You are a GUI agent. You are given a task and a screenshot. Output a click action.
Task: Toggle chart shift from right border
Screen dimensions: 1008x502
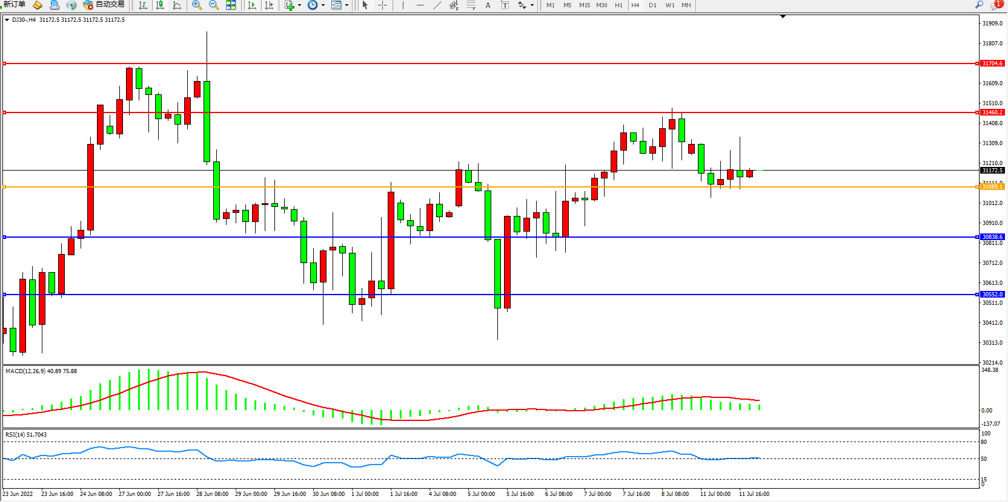point(270,5)
